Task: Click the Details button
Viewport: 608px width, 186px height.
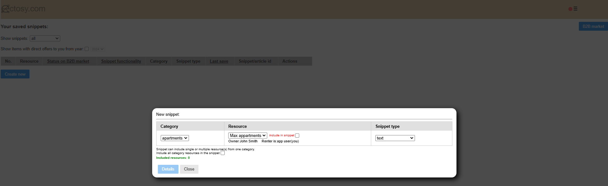Action: coord(168,169)
